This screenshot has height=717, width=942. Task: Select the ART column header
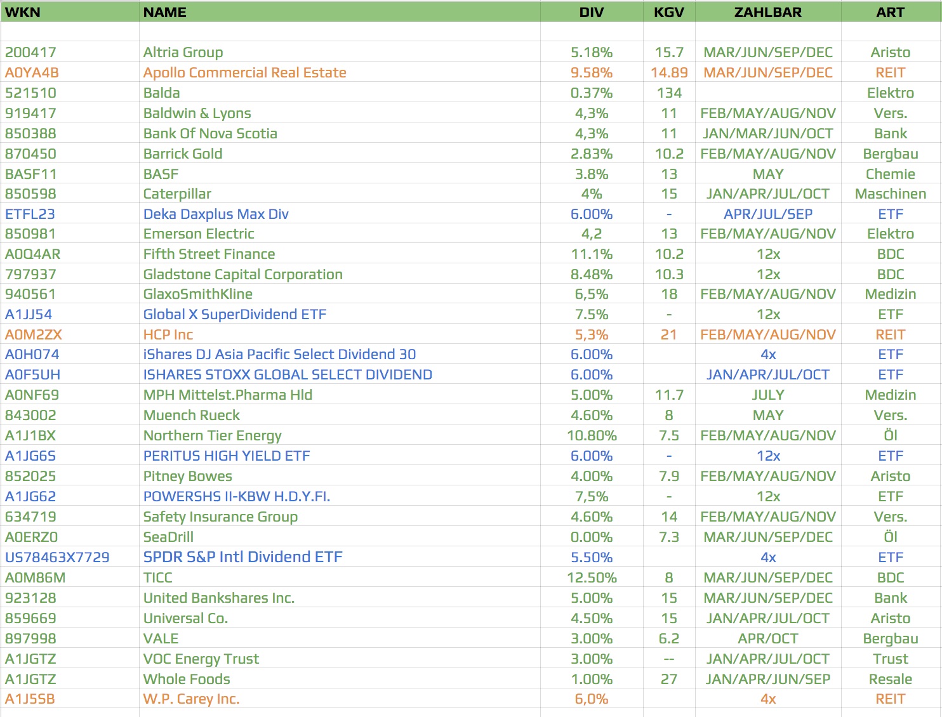tap(891, 12)
